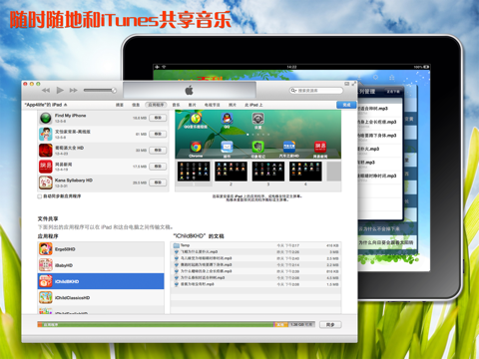Click the green Evernote icon in dock
479x359 pixels.
click(258, 147)
